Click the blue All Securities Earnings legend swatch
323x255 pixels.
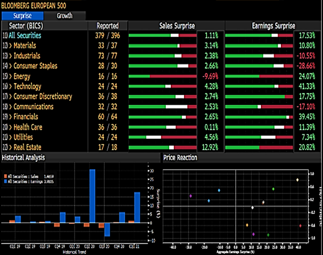[6, 182]
